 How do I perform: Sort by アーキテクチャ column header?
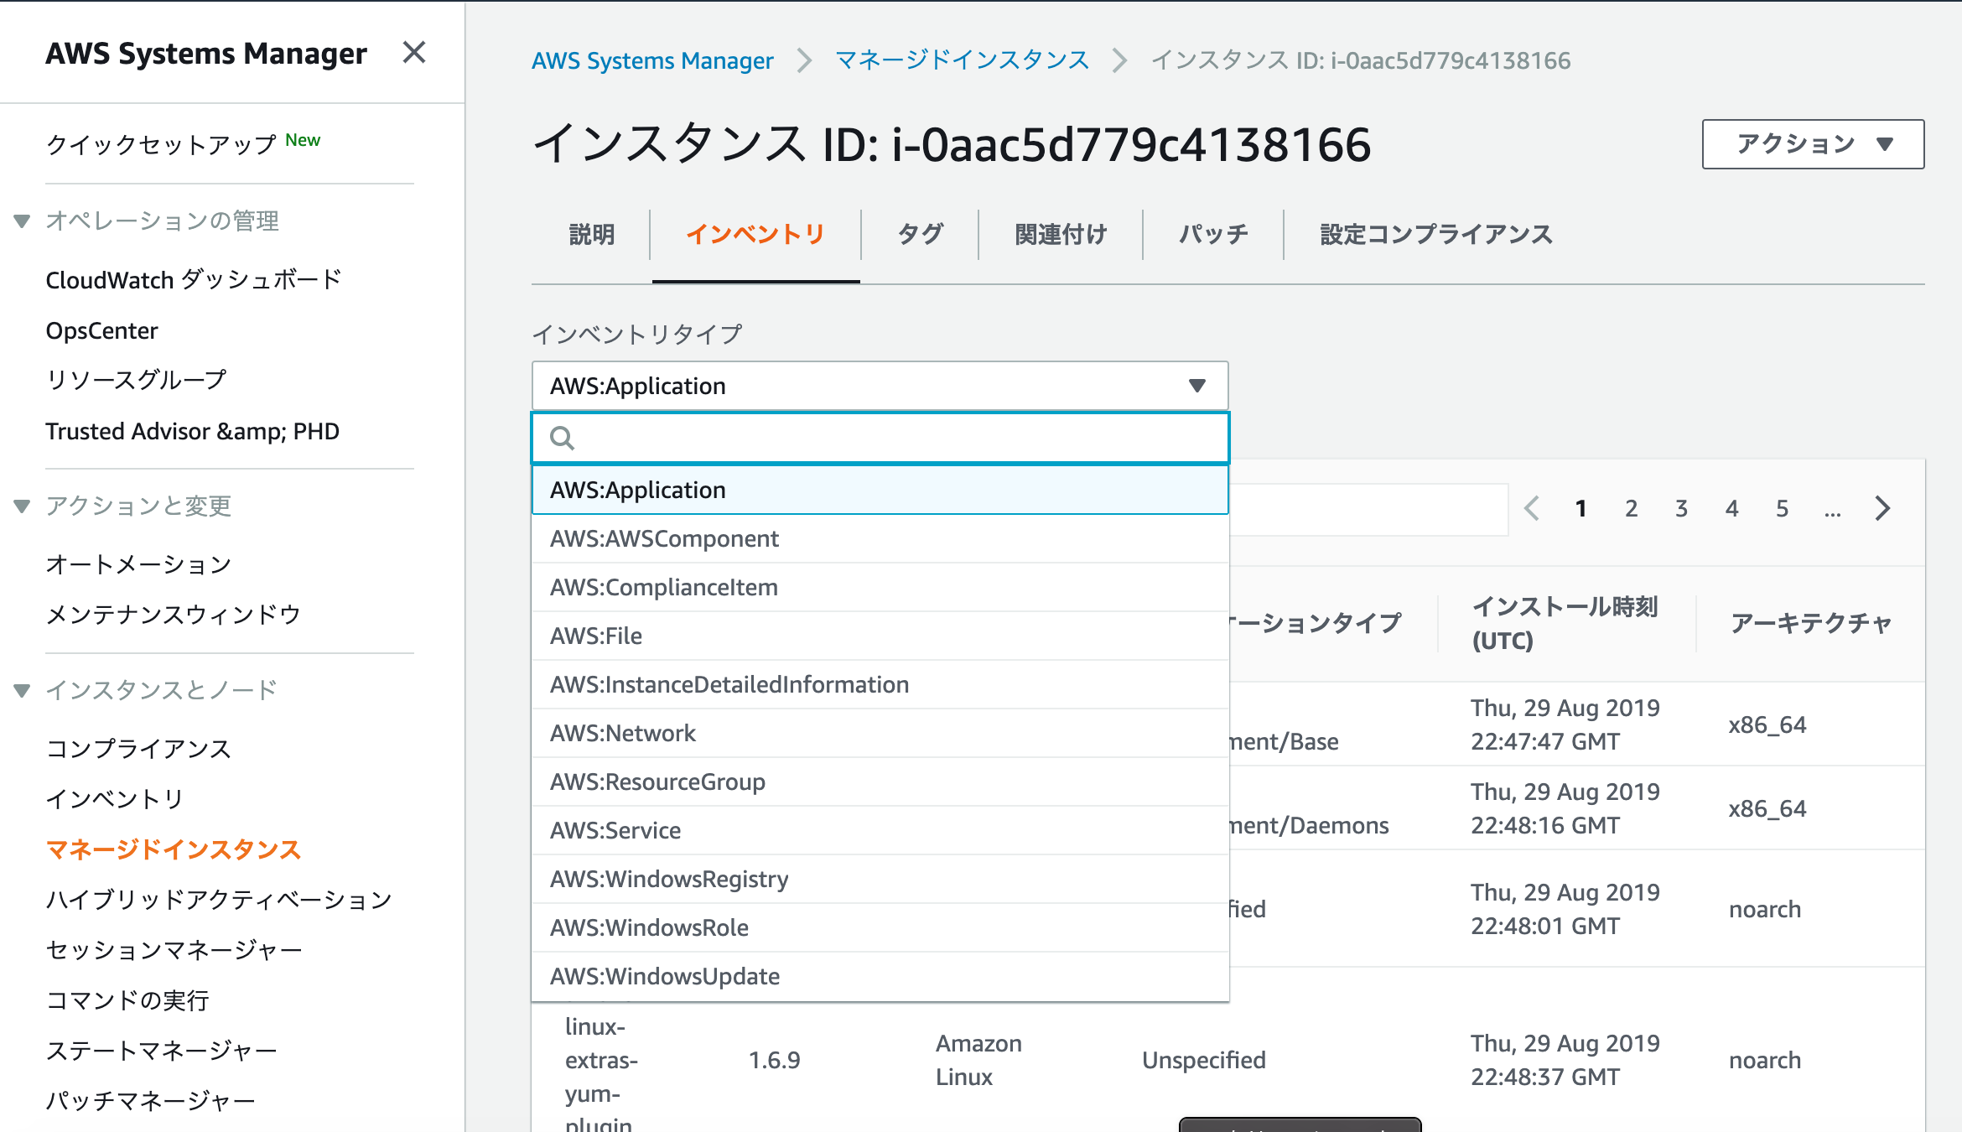(1812, 623)
